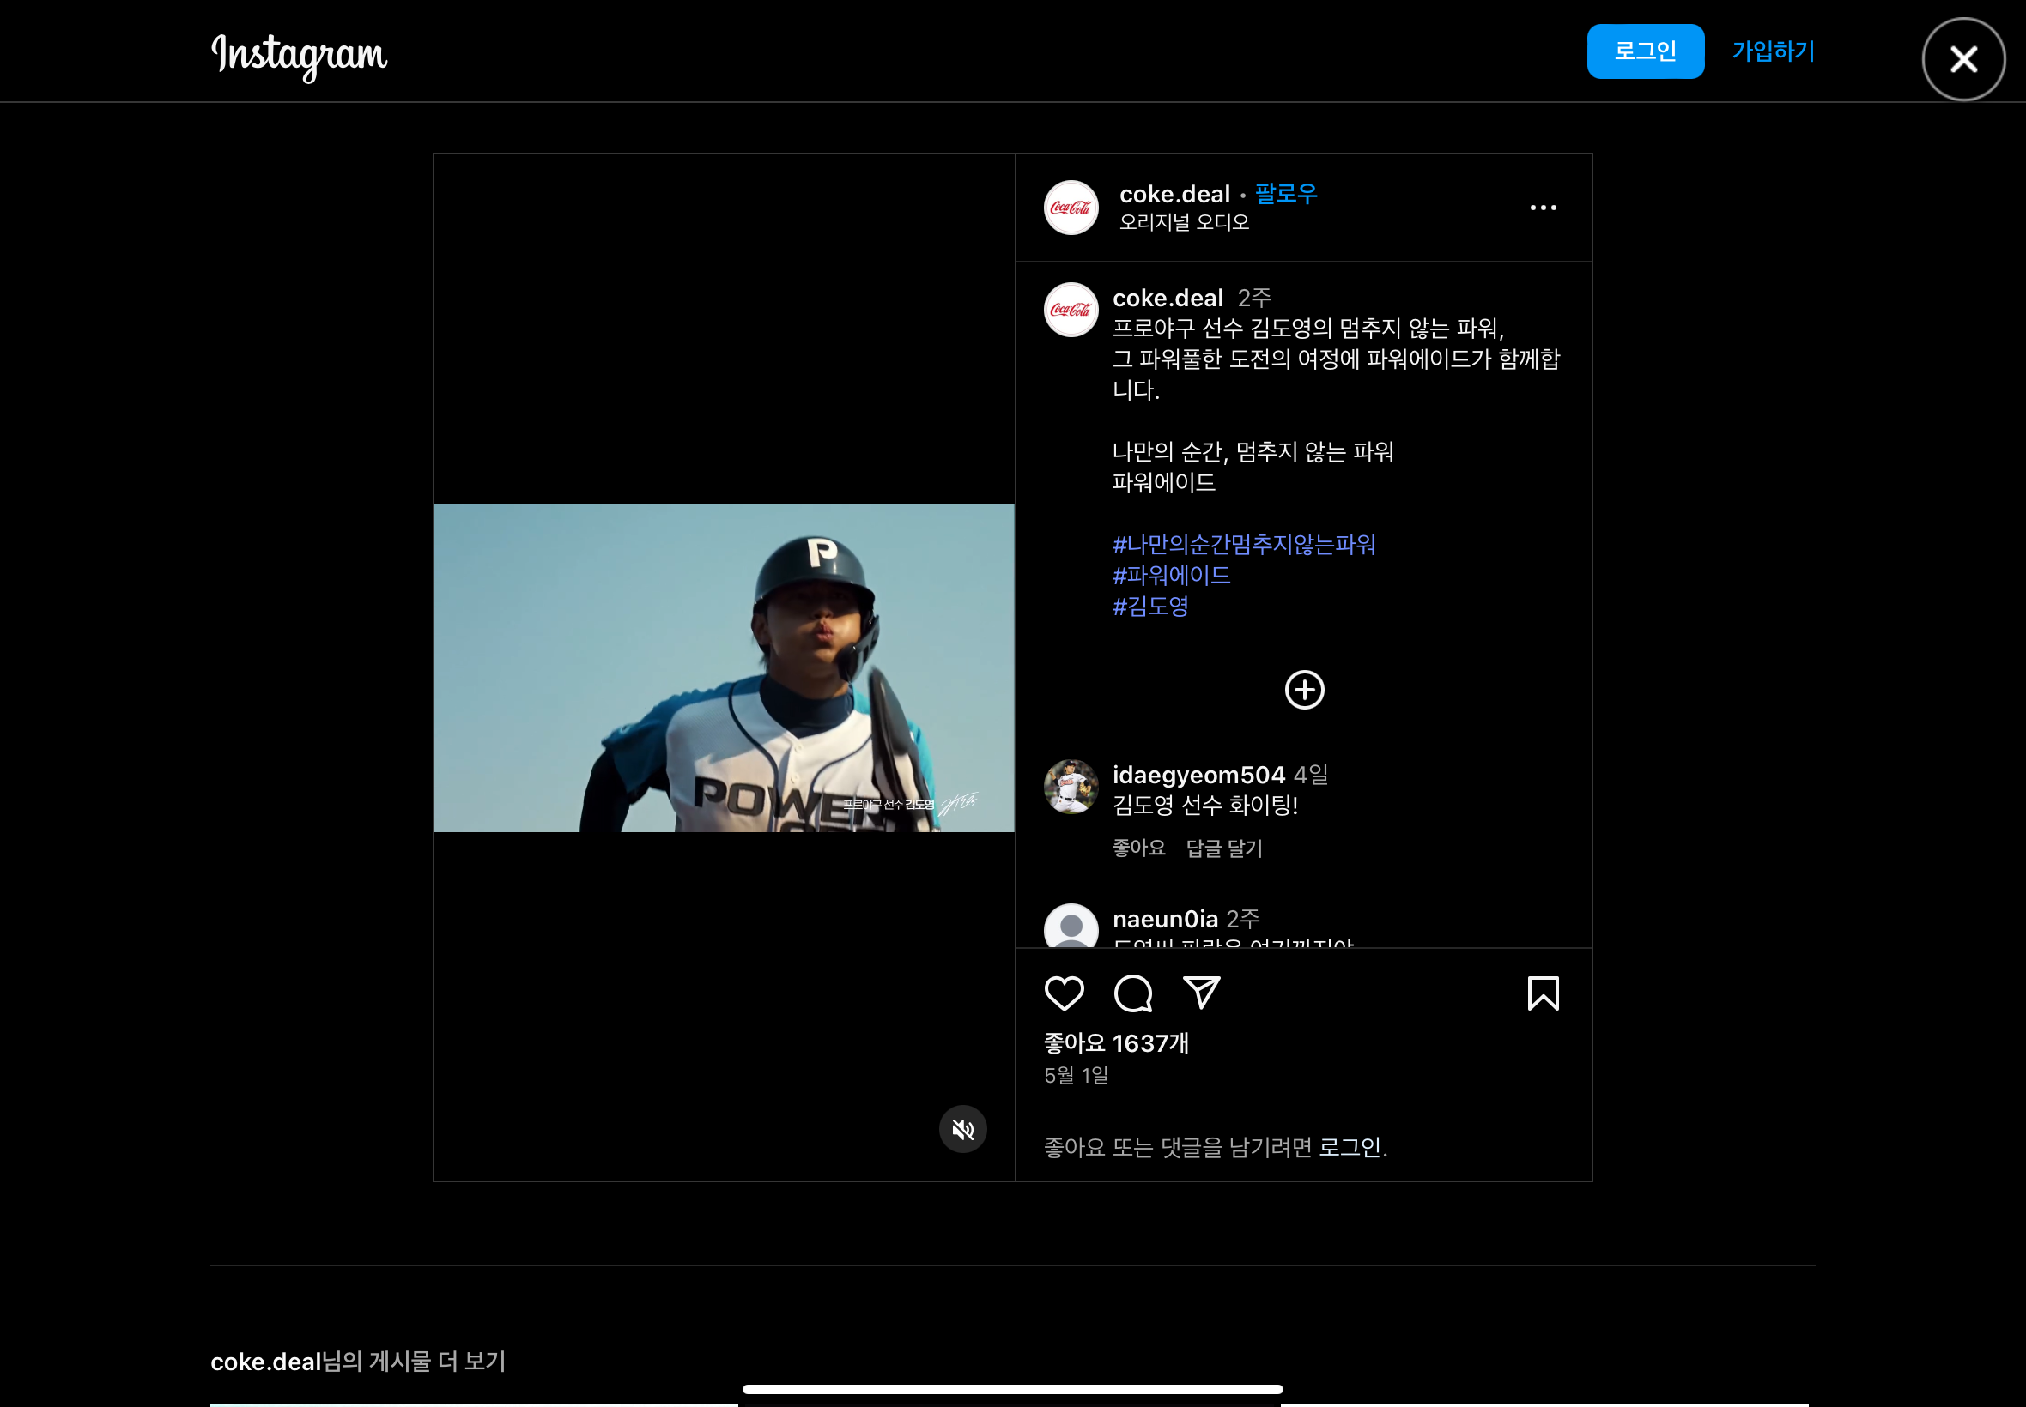Open the three-dot more options menu
Image resolution: width=2026 pixels, height=1407 pixels.
1543,208
